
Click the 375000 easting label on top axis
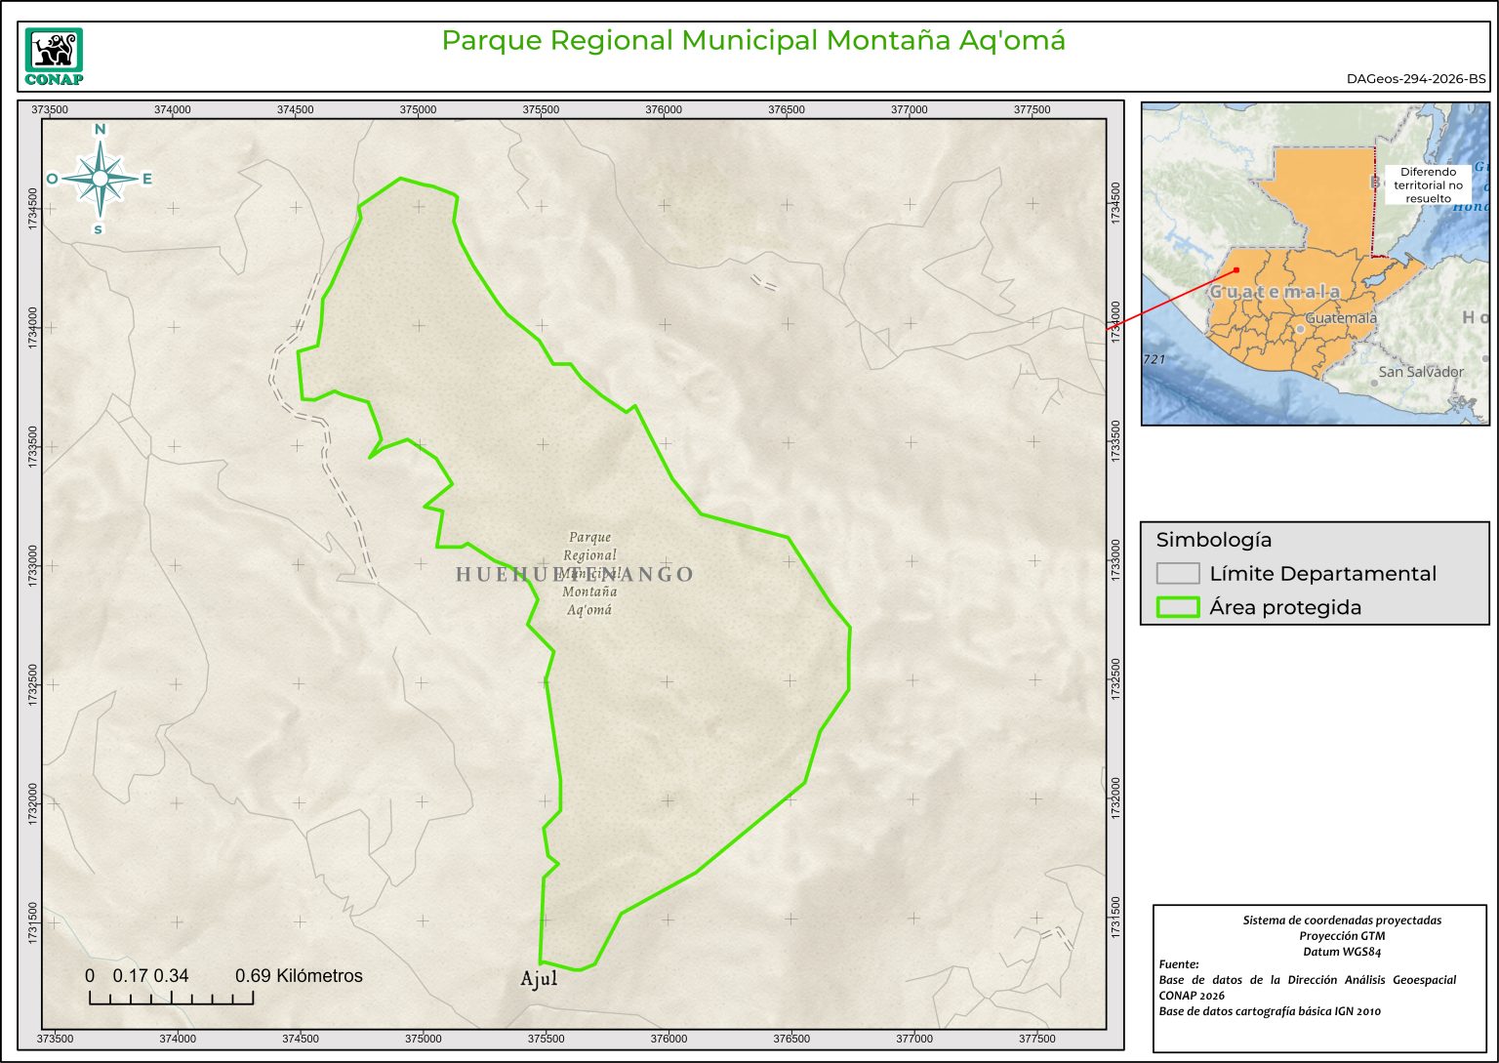click(x=418, y=109)
